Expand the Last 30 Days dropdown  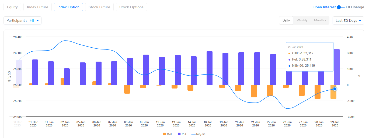pyautogui.click(x=348, y=20)
